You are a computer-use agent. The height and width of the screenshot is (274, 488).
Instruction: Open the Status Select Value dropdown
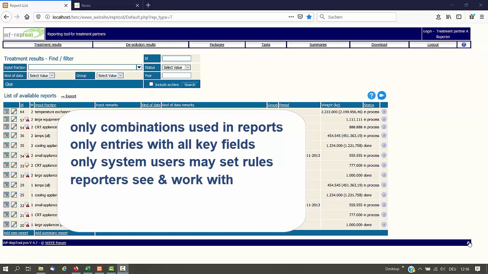coord(176,67)
